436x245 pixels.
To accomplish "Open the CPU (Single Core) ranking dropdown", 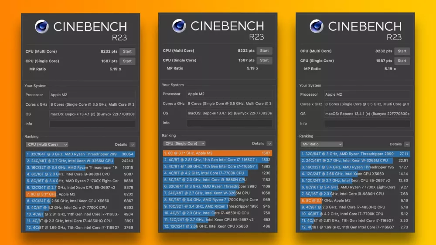I will (184, 144).
